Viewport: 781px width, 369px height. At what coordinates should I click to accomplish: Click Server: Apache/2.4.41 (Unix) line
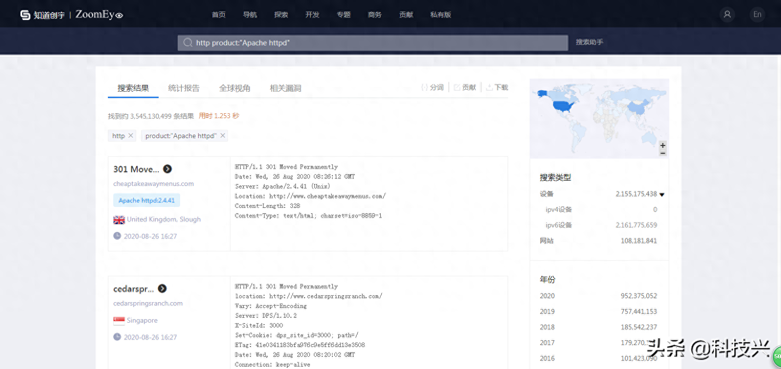coord(283,186)
